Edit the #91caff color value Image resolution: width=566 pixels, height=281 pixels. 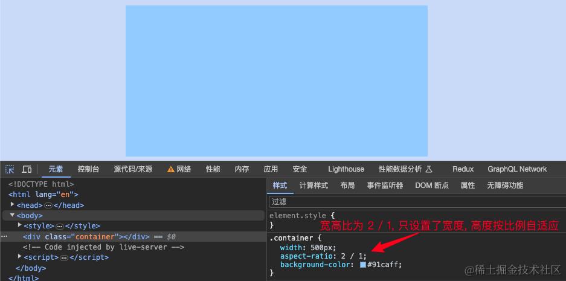384,265
